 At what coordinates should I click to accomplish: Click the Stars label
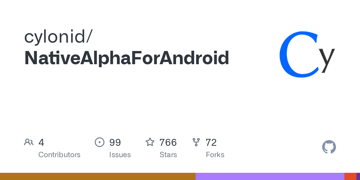tap(168, 155)
